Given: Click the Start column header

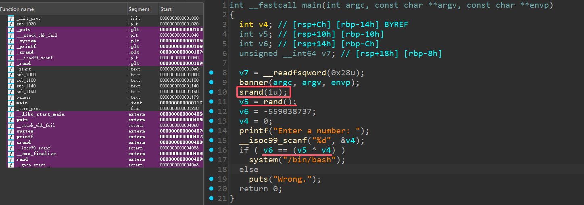Looking at the screenshot, I should 166,9.
